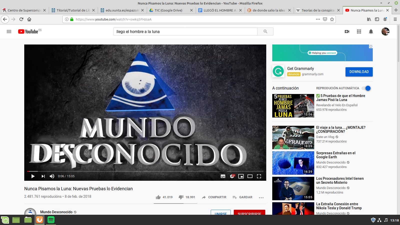Screen dimensions: 400x225
Task: Mute the video volume
Action: (x=52, y=176)
